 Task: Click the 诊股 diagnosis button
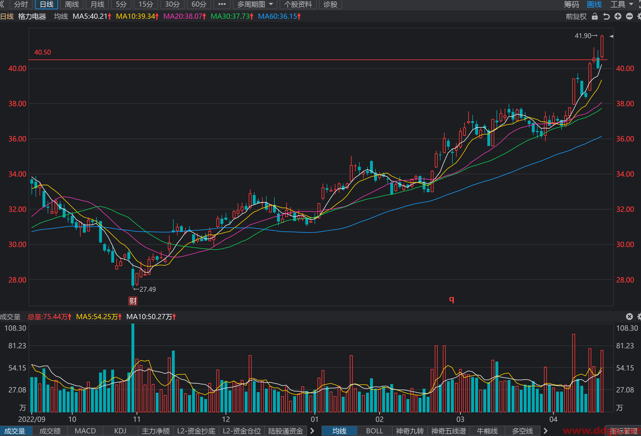pyautogui.click(x=330, y=4)
